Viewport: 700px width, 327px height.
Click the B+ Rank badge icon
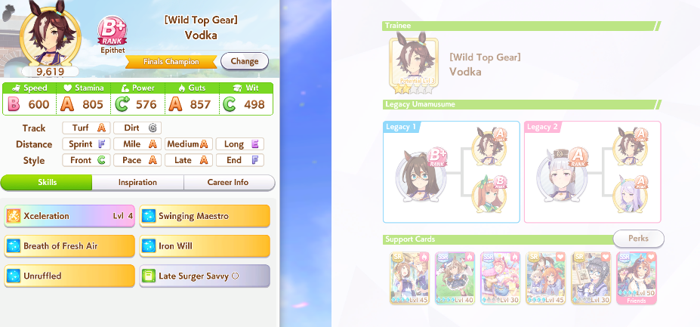(112, 31)
